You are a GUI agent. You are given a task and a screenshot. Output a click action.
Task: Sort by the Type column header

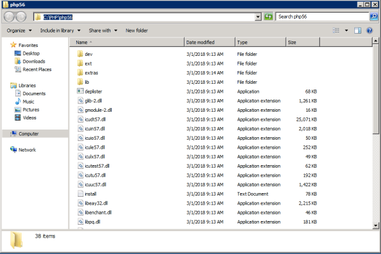point(260,43)
